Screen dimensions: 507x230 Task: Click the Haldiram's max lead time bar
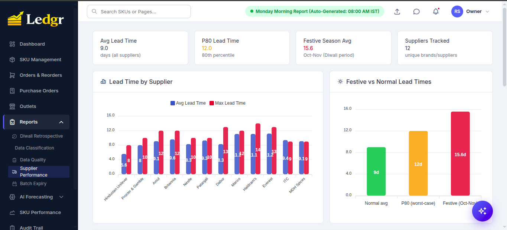coord(258,149)
